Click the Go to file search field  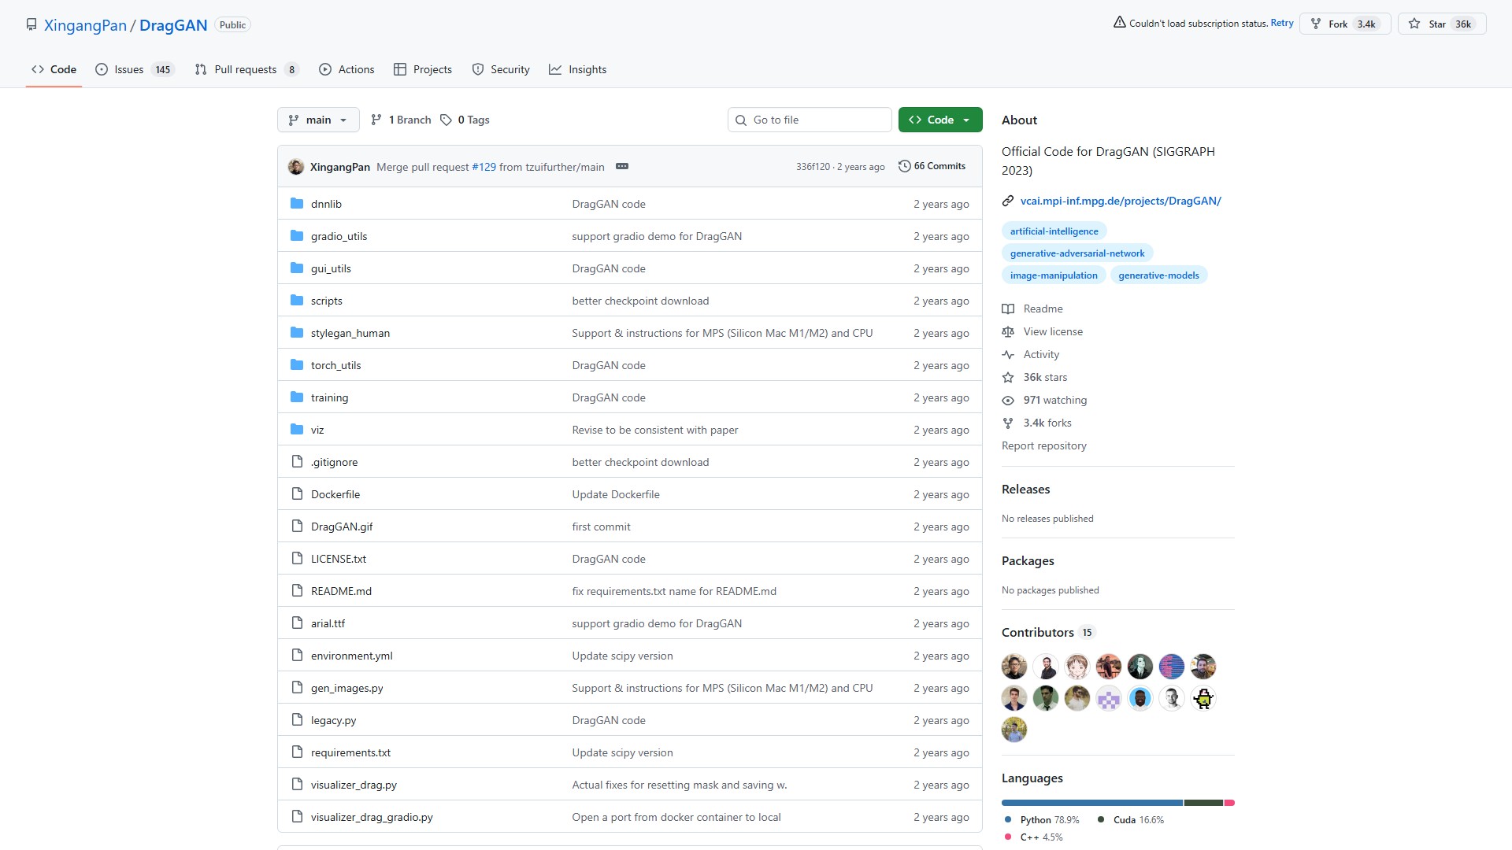pos(810,120)
